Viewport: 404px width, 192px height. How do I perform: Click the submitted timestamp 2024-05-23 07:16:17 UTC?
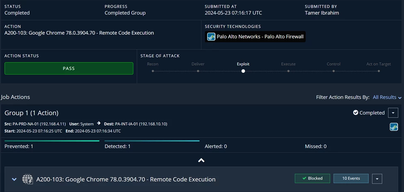(x=233, y=12)
